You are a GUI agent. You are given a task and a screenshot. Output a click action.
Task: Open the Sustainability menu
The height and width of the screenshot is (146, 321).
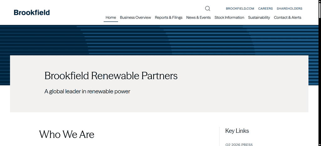(259, 17)
